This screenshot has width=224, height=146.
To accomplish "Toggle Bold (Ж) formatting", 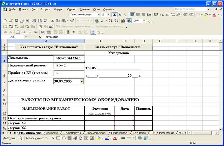I will (x=114, y=15).
